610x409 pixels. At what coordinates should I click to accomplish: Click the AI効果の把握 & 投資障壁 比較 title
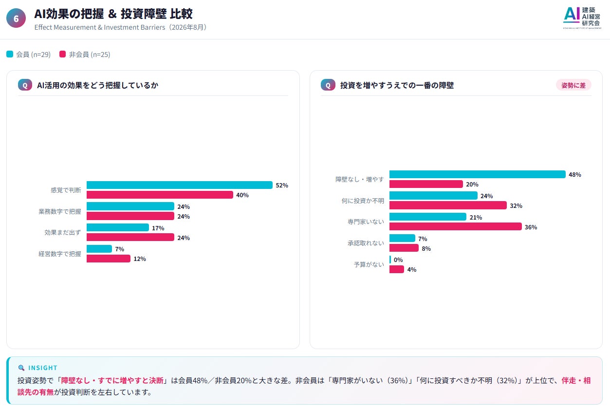113,13
